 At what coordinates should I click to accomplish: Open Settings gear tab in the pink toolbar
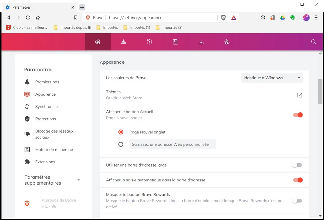tap(98, 42)
